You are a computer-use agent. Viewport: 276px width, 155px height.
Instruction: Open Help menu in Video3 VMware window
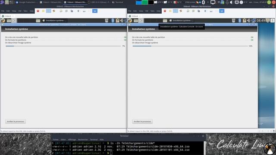pyautogui.click(x=31, y=11)
